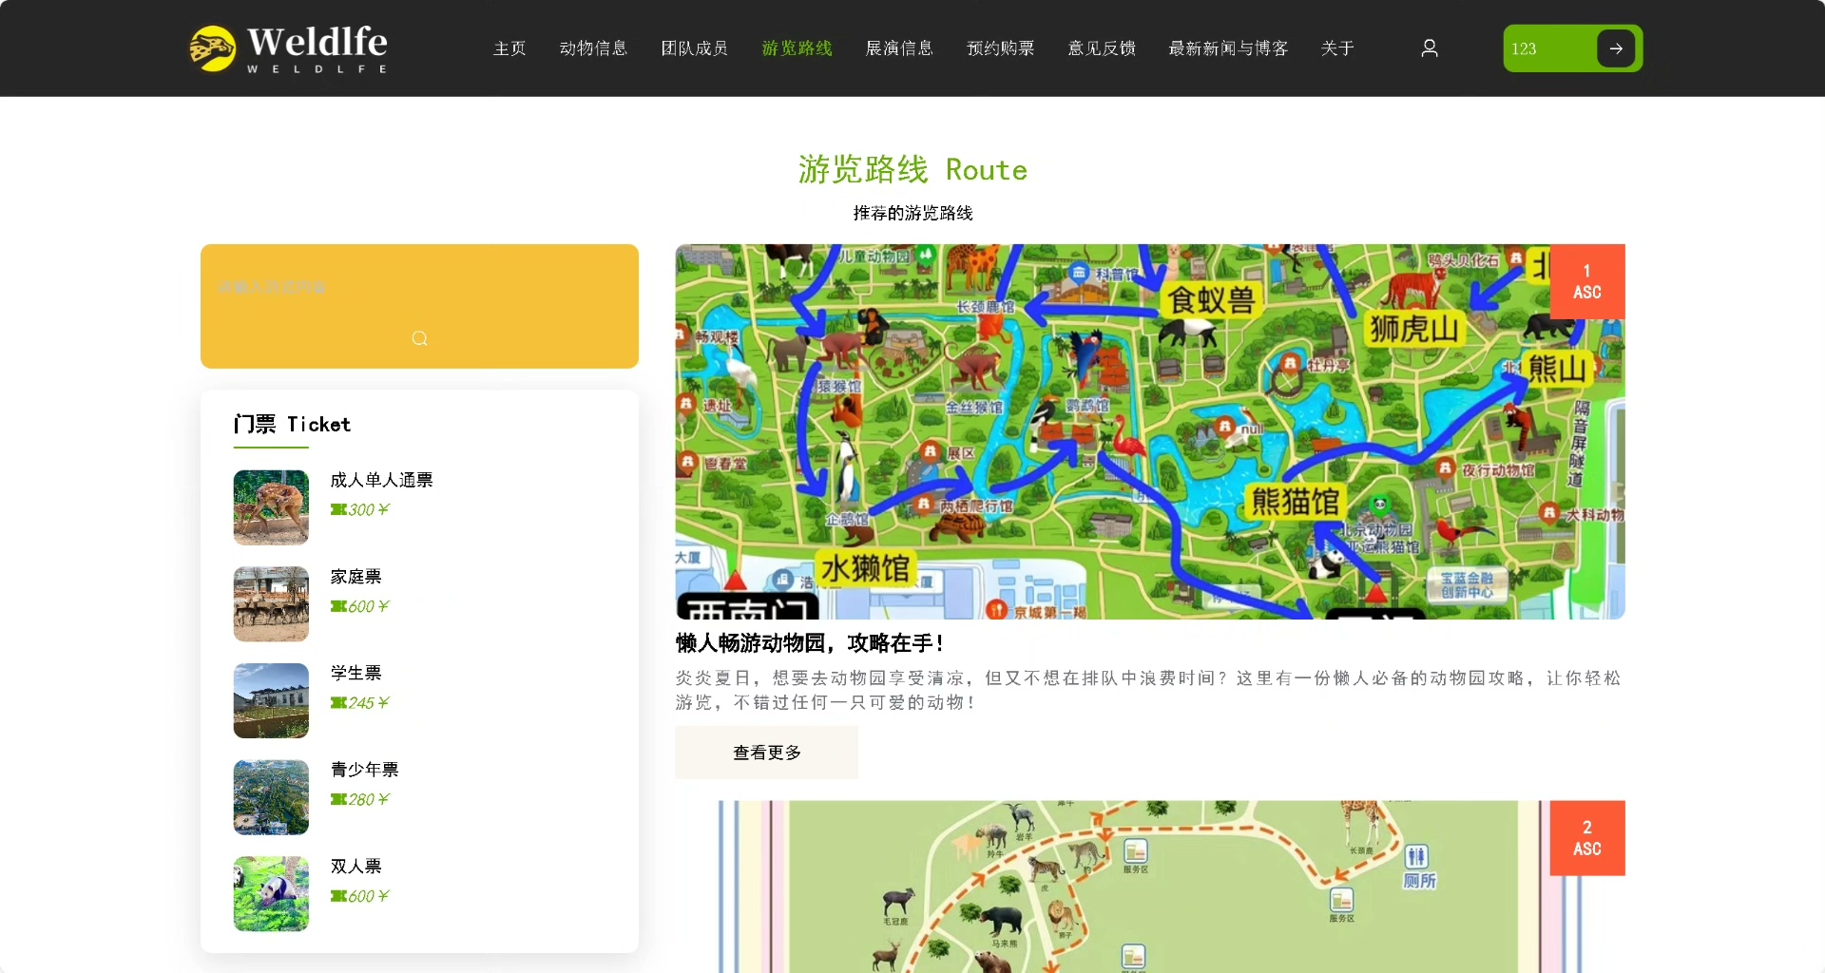
Task: Open 青少年票 ticket link
Action: coord(365,770)
